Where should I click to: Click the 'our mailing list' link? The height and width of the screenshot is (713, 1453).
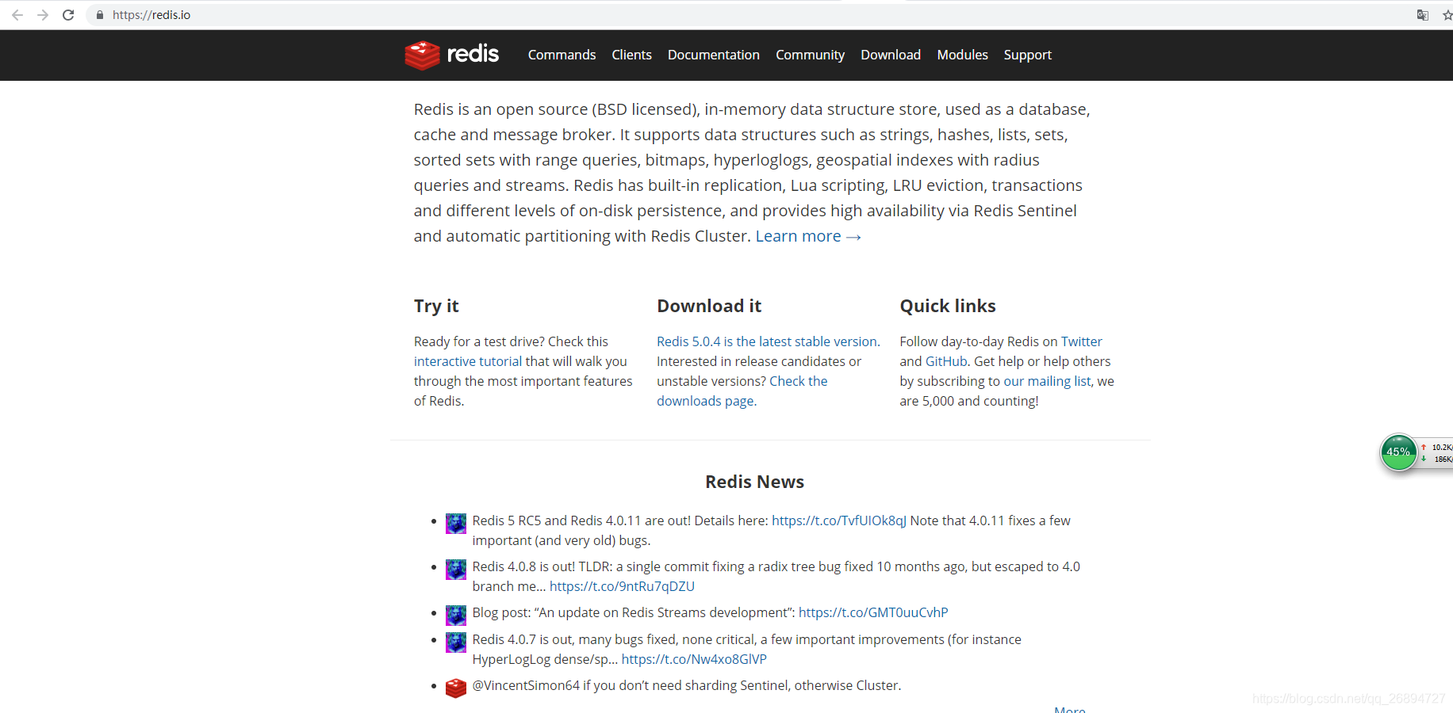tap(1047, 381)
